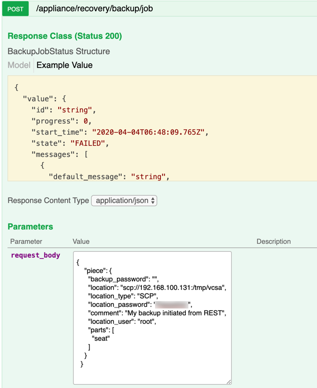The image size is (317, 388).
Task: Click the Response Class (Status 200) heading
Action: pos(65,36)
